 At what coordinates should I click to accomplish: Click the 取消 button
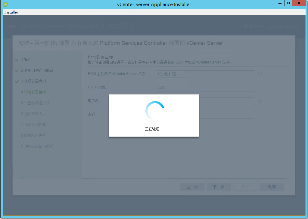pos(272,187)
